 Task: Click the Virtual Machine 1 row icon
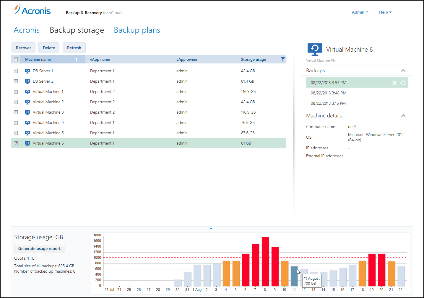coord(27,91)
